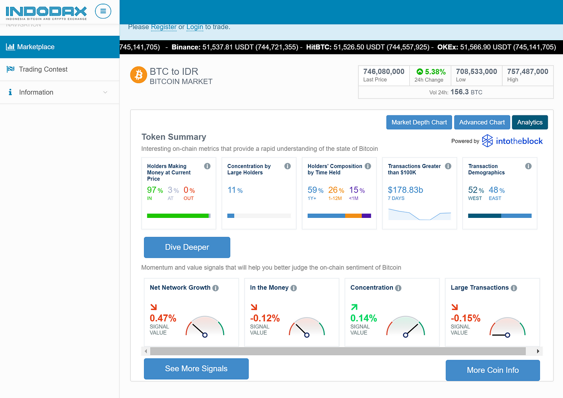Click the signals horizontal scrollbar thumb
Image resolution: width=563 pixels, height=398 pixels.
(x=338, y=351)
